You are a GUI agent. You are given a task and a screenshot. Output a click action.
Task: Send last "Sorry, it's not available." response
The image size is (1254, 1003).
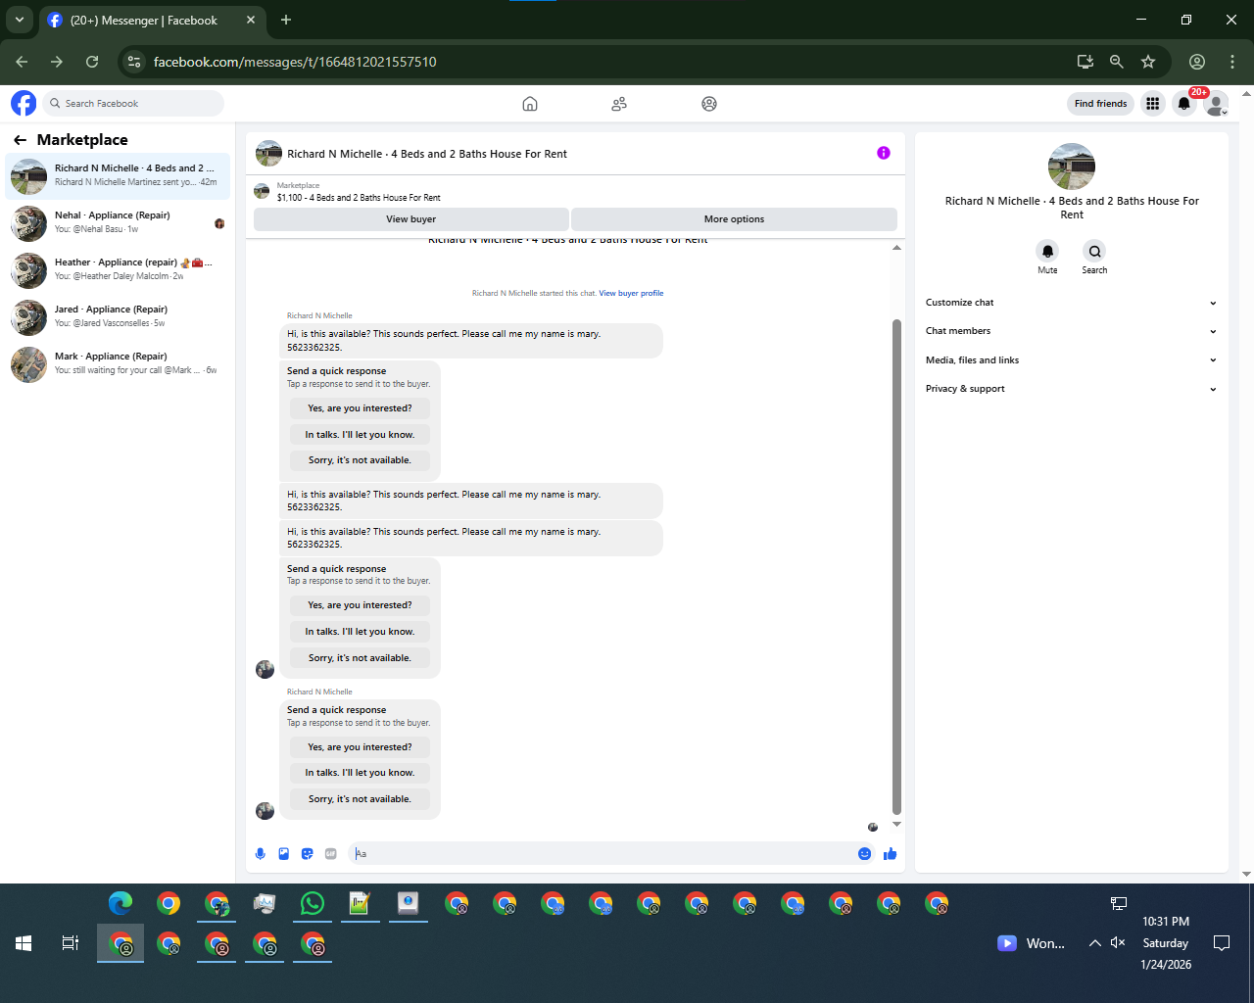[x=360, y=799]
